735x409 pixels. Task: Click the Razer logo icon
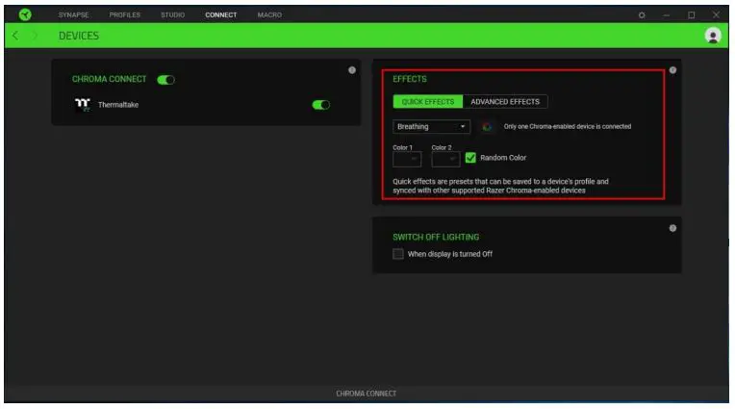(x=25, y=14)
